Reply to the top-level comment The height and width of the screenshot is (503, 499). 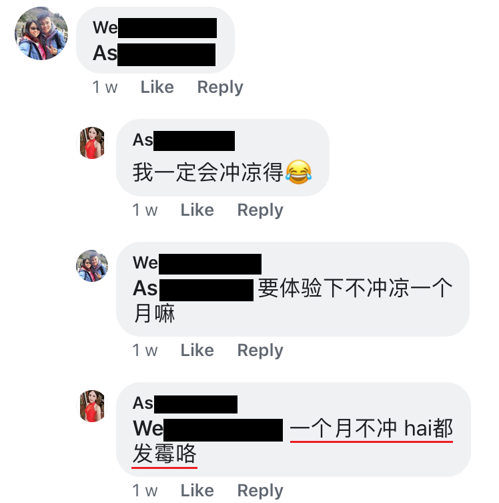220,88
